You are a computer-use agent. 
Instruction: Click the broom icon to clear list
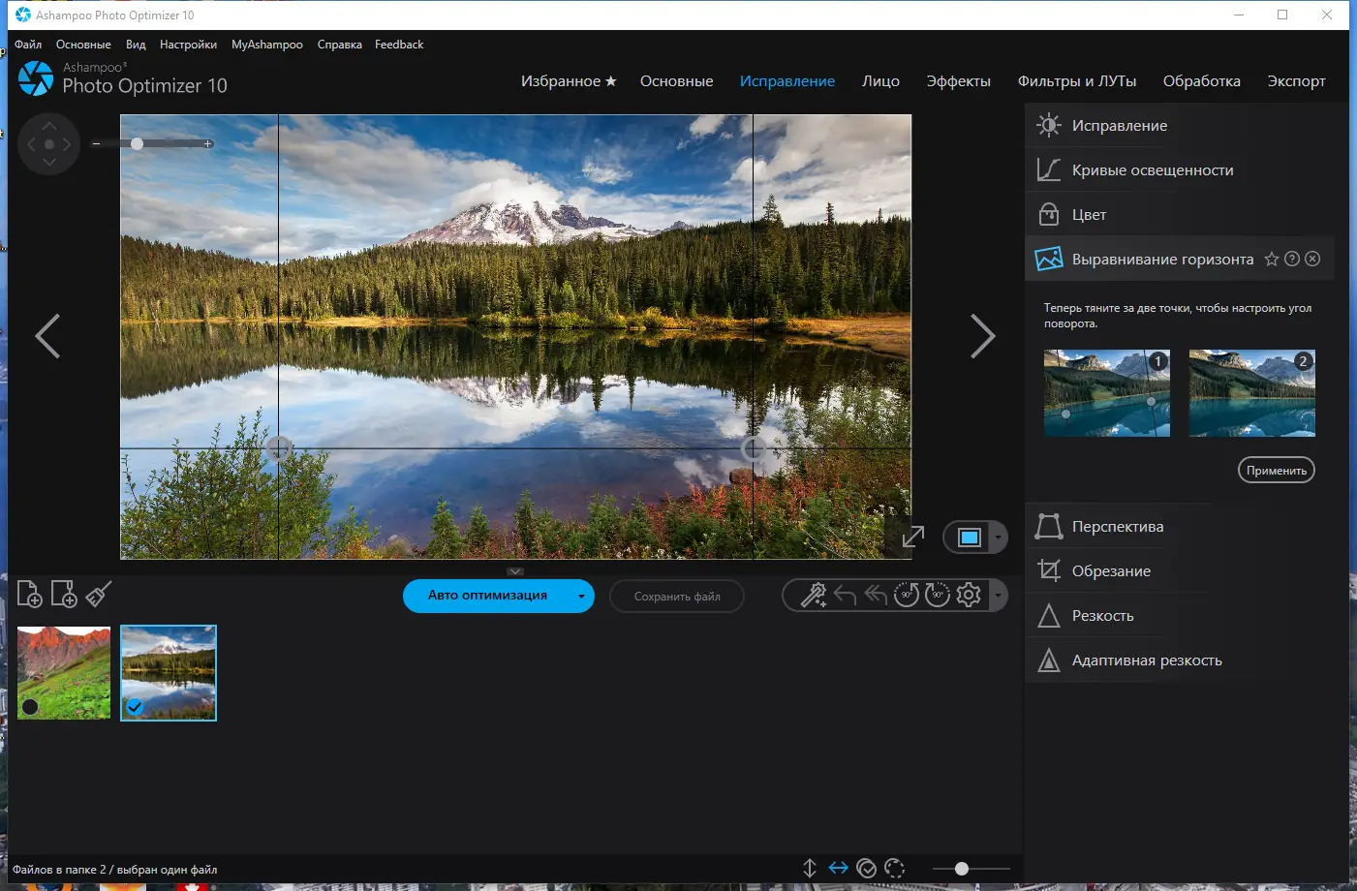point(99,594)
